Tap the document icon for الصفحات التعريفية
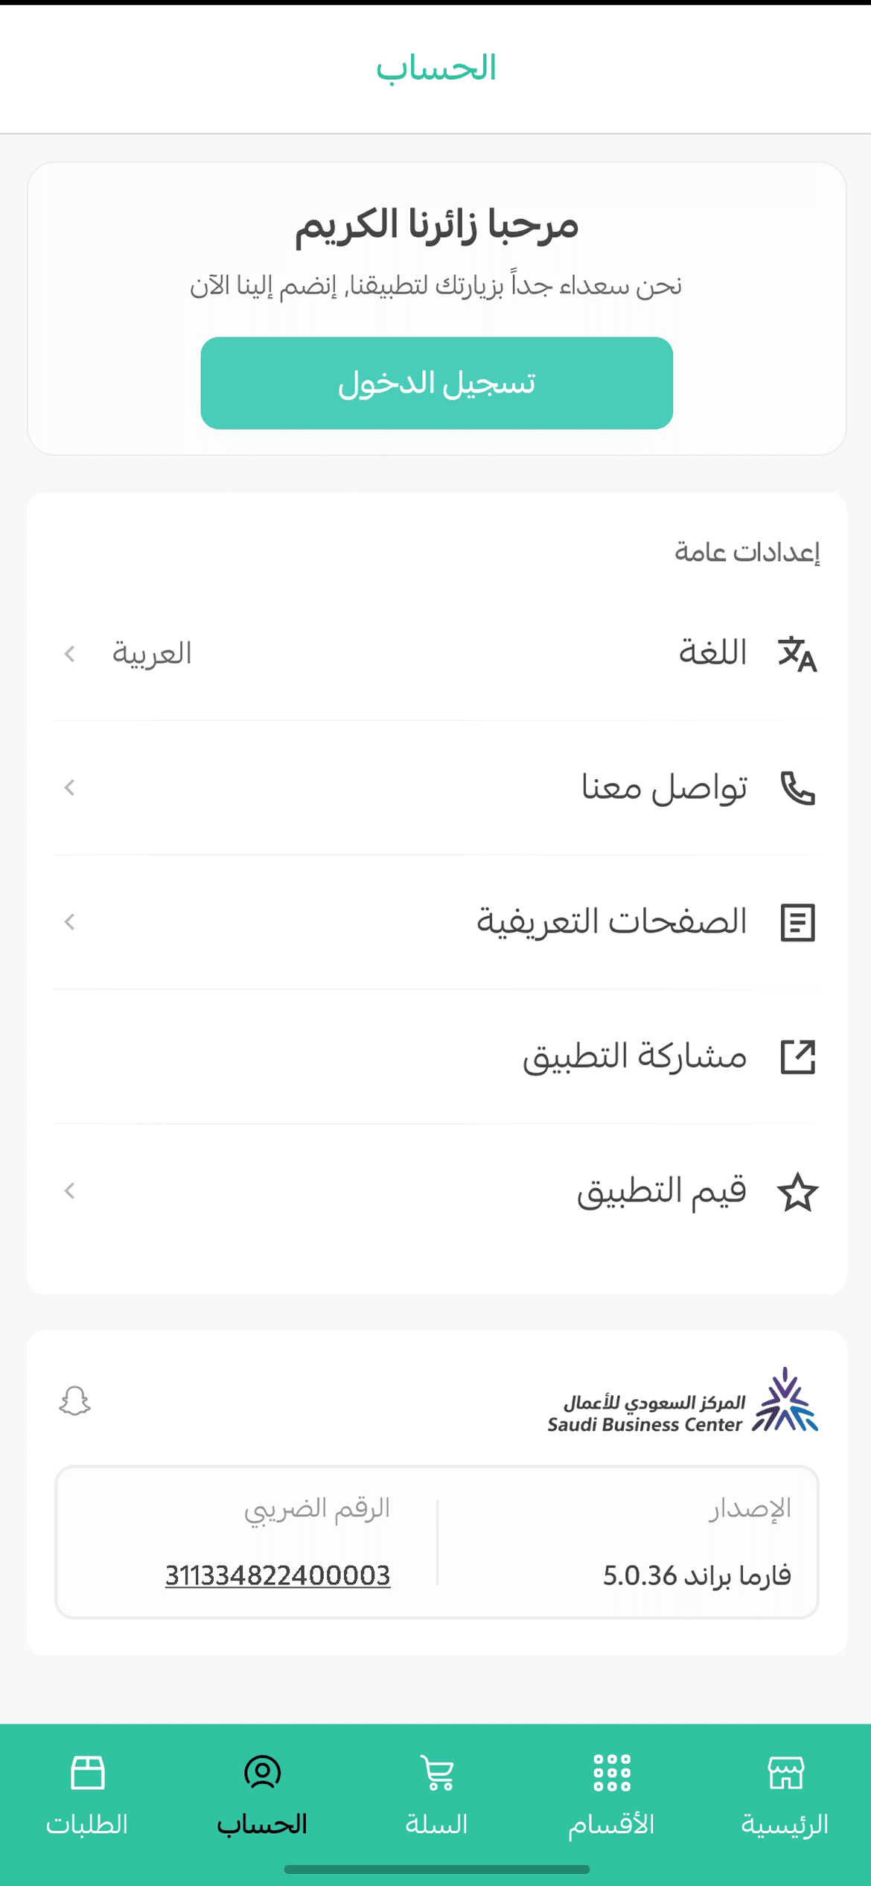Image resolution: width=871 pixels, height=1886 pixels. pos(797,923)
